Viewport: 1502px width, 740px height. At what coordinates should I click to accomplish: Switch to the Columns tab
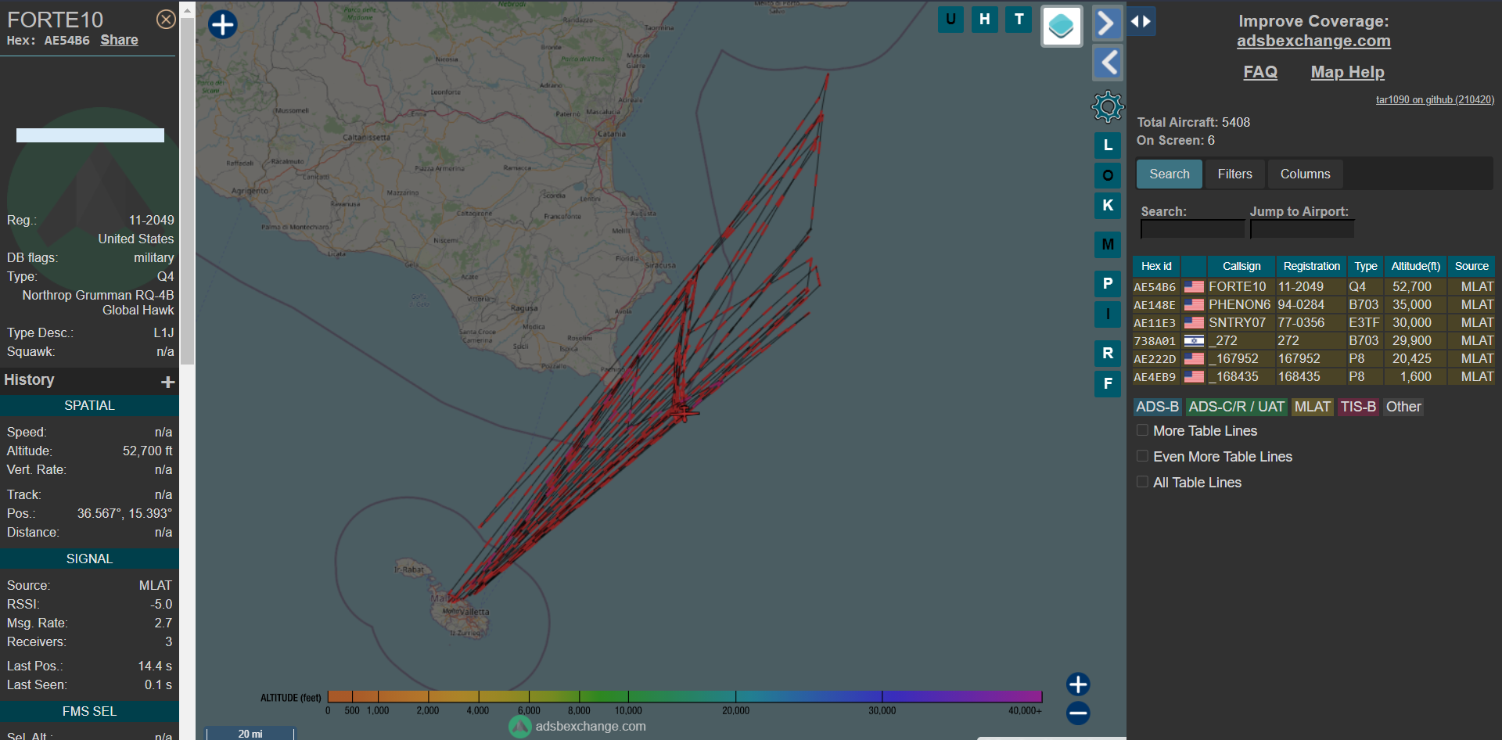[1305, 174]
